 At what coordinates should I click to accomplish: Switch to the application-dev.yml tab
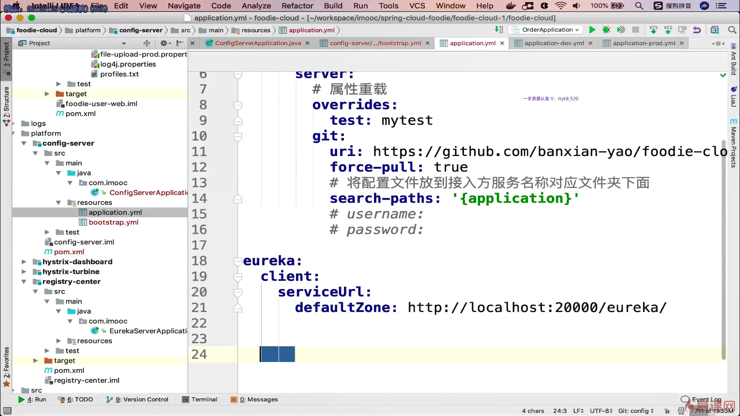click(554, 43)
